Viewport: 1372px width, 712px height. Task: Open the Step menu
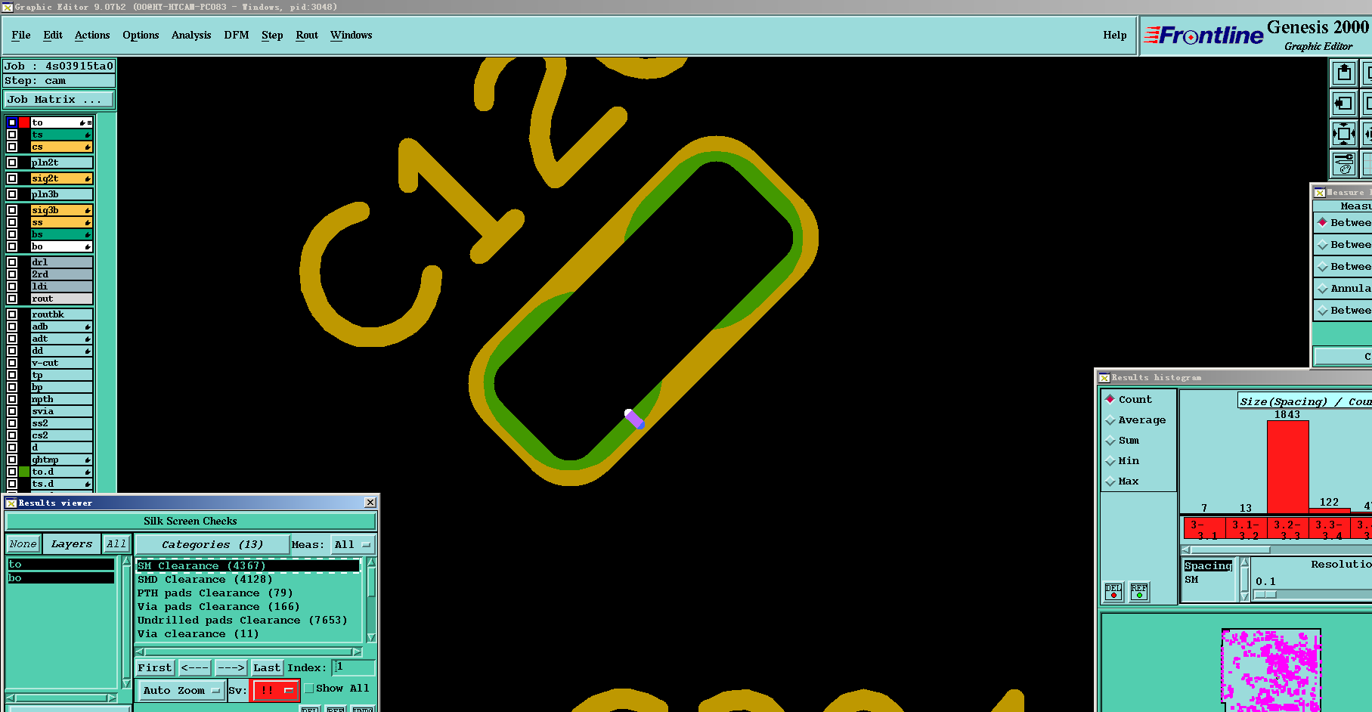point(272,36)
